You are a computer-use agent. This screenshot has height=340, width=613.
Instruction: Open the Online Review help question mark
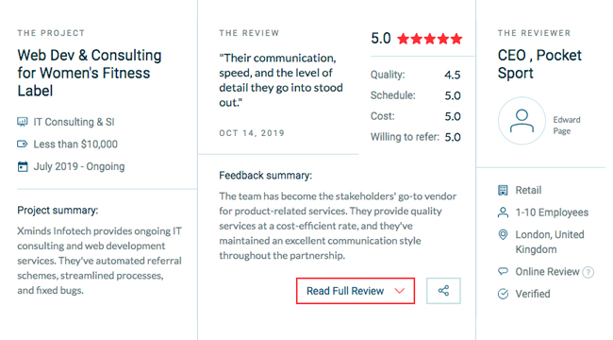[588, 272]
